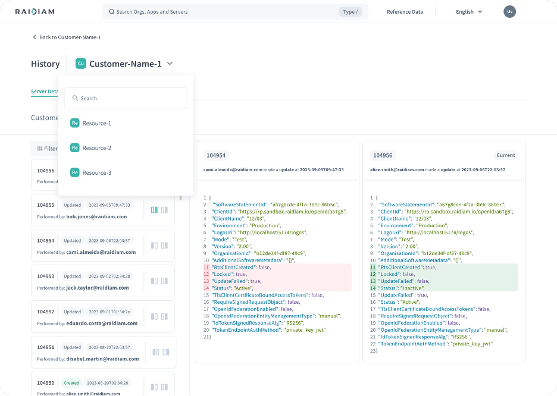Screen dimensions: 557x396
Task: Click the Re badge of Resource-1
Action: [74, 123]
